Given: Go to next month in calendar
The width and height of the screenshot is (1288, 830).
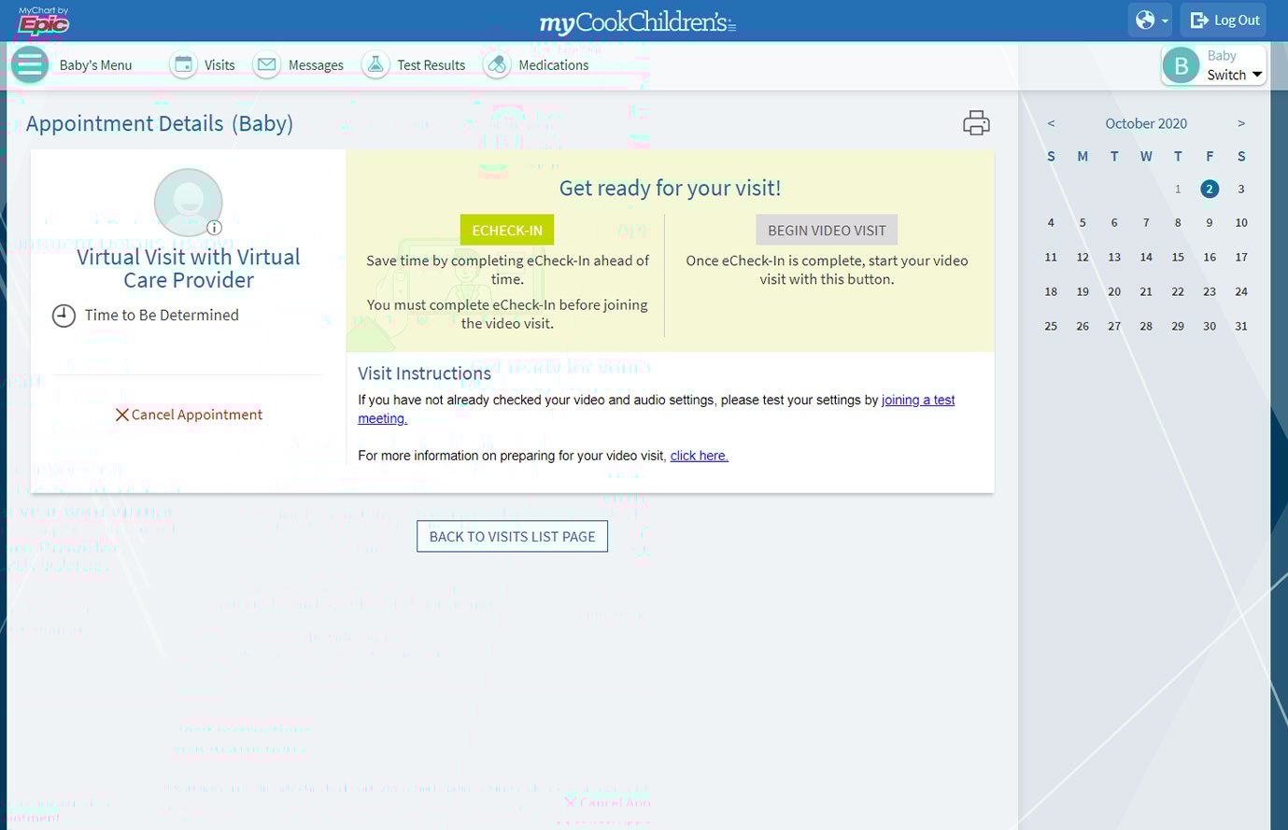Looking at the screenshot, I should click(x=1241, y=123).
